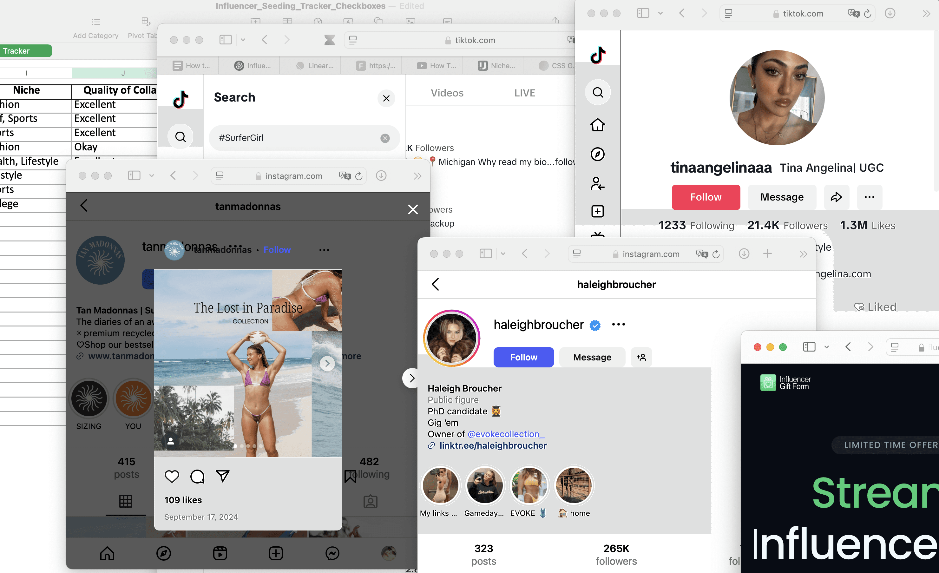Image resolution: width=939 pixels, height=573 pixels.
Task: Follow tanmadonnas from the post header
Action: (x=277, y=250)
